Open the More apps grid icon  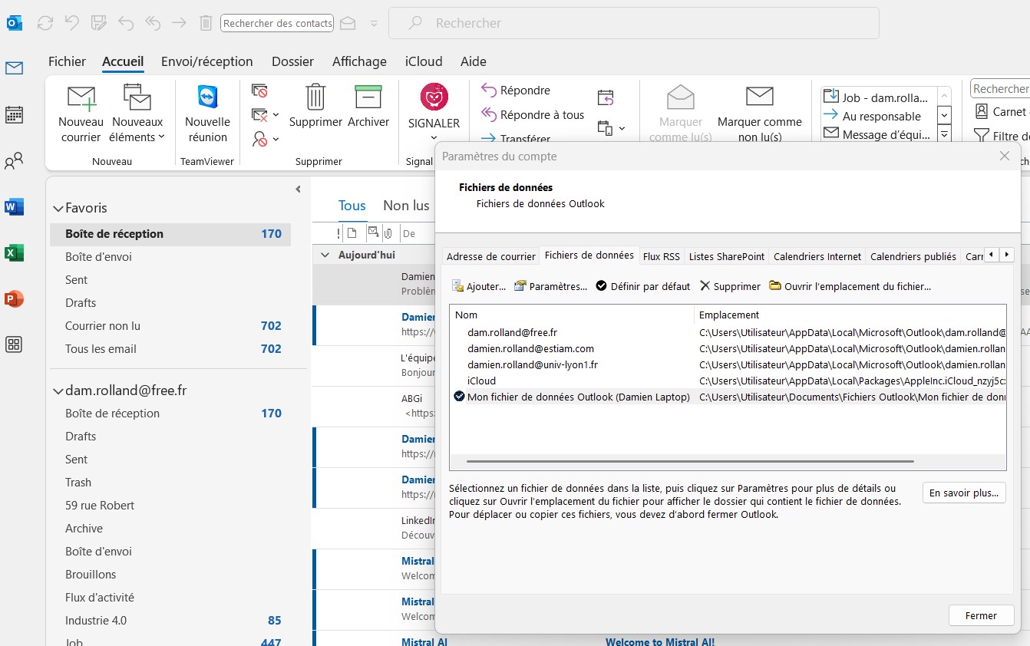pos(14,344)
